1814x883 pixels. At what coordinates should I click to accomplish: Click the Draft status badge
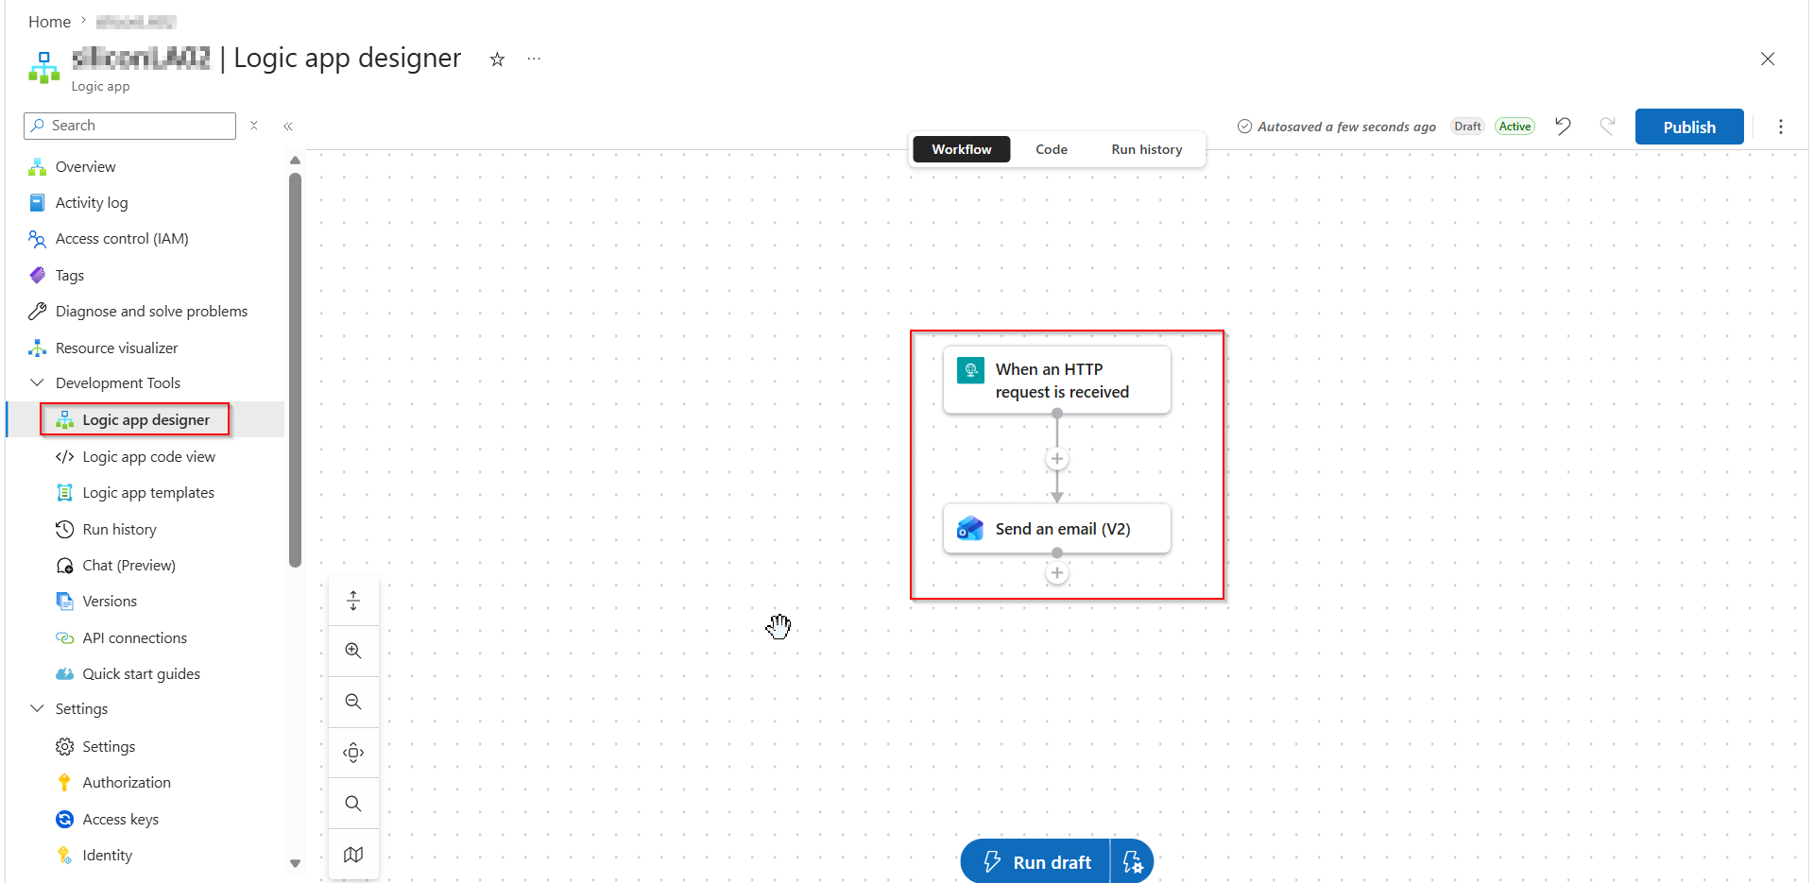(x=1467, y=127)
